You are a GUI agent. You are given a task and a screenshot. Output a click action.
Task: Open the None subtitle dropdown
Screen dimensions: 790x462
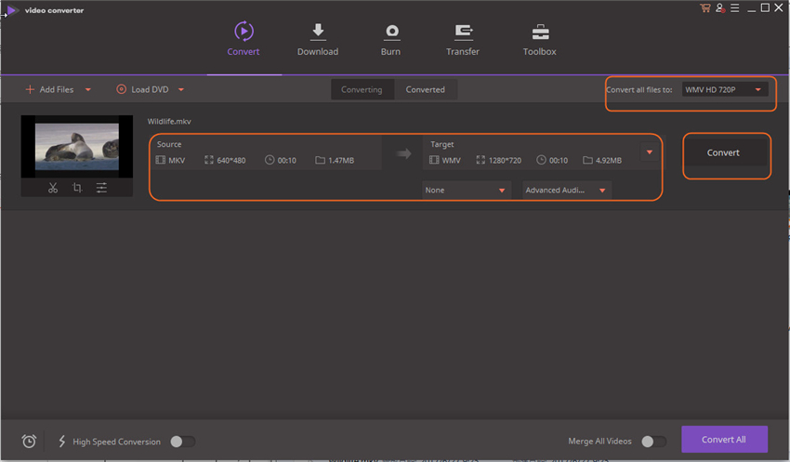(x=465, y=190)
